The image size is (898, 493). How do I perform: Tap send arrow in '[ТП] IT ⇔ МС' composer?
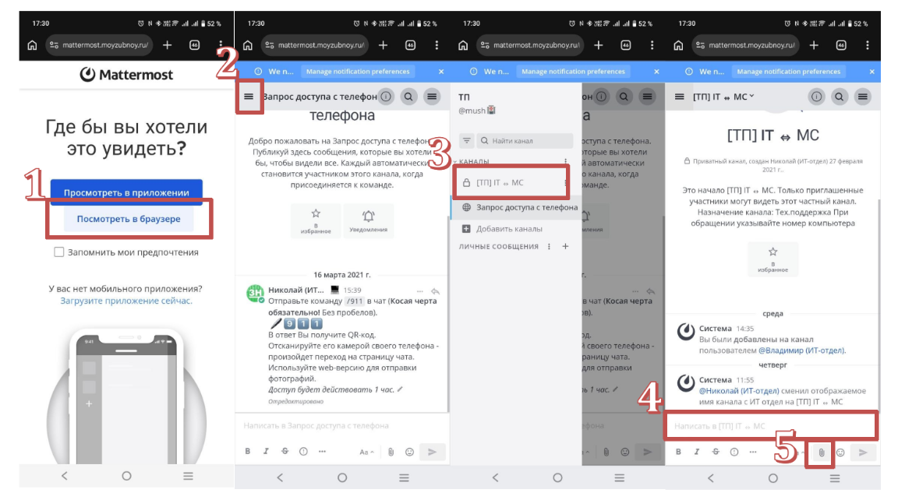[863, 453]
